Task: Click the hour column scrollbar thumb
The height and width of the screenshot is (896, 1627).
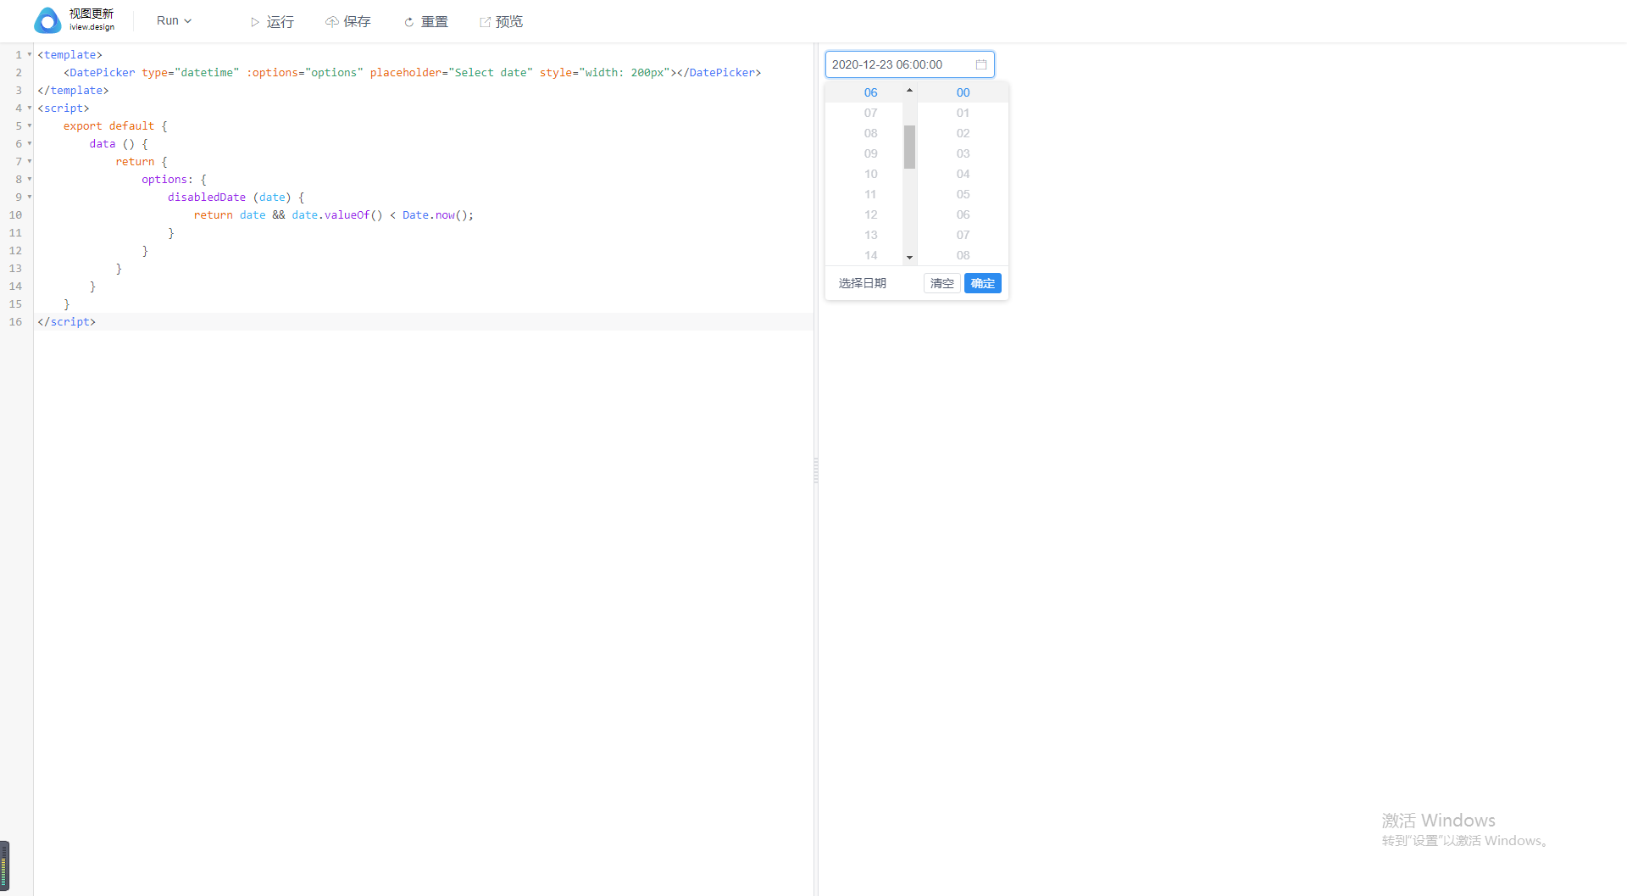Action: 909,148
